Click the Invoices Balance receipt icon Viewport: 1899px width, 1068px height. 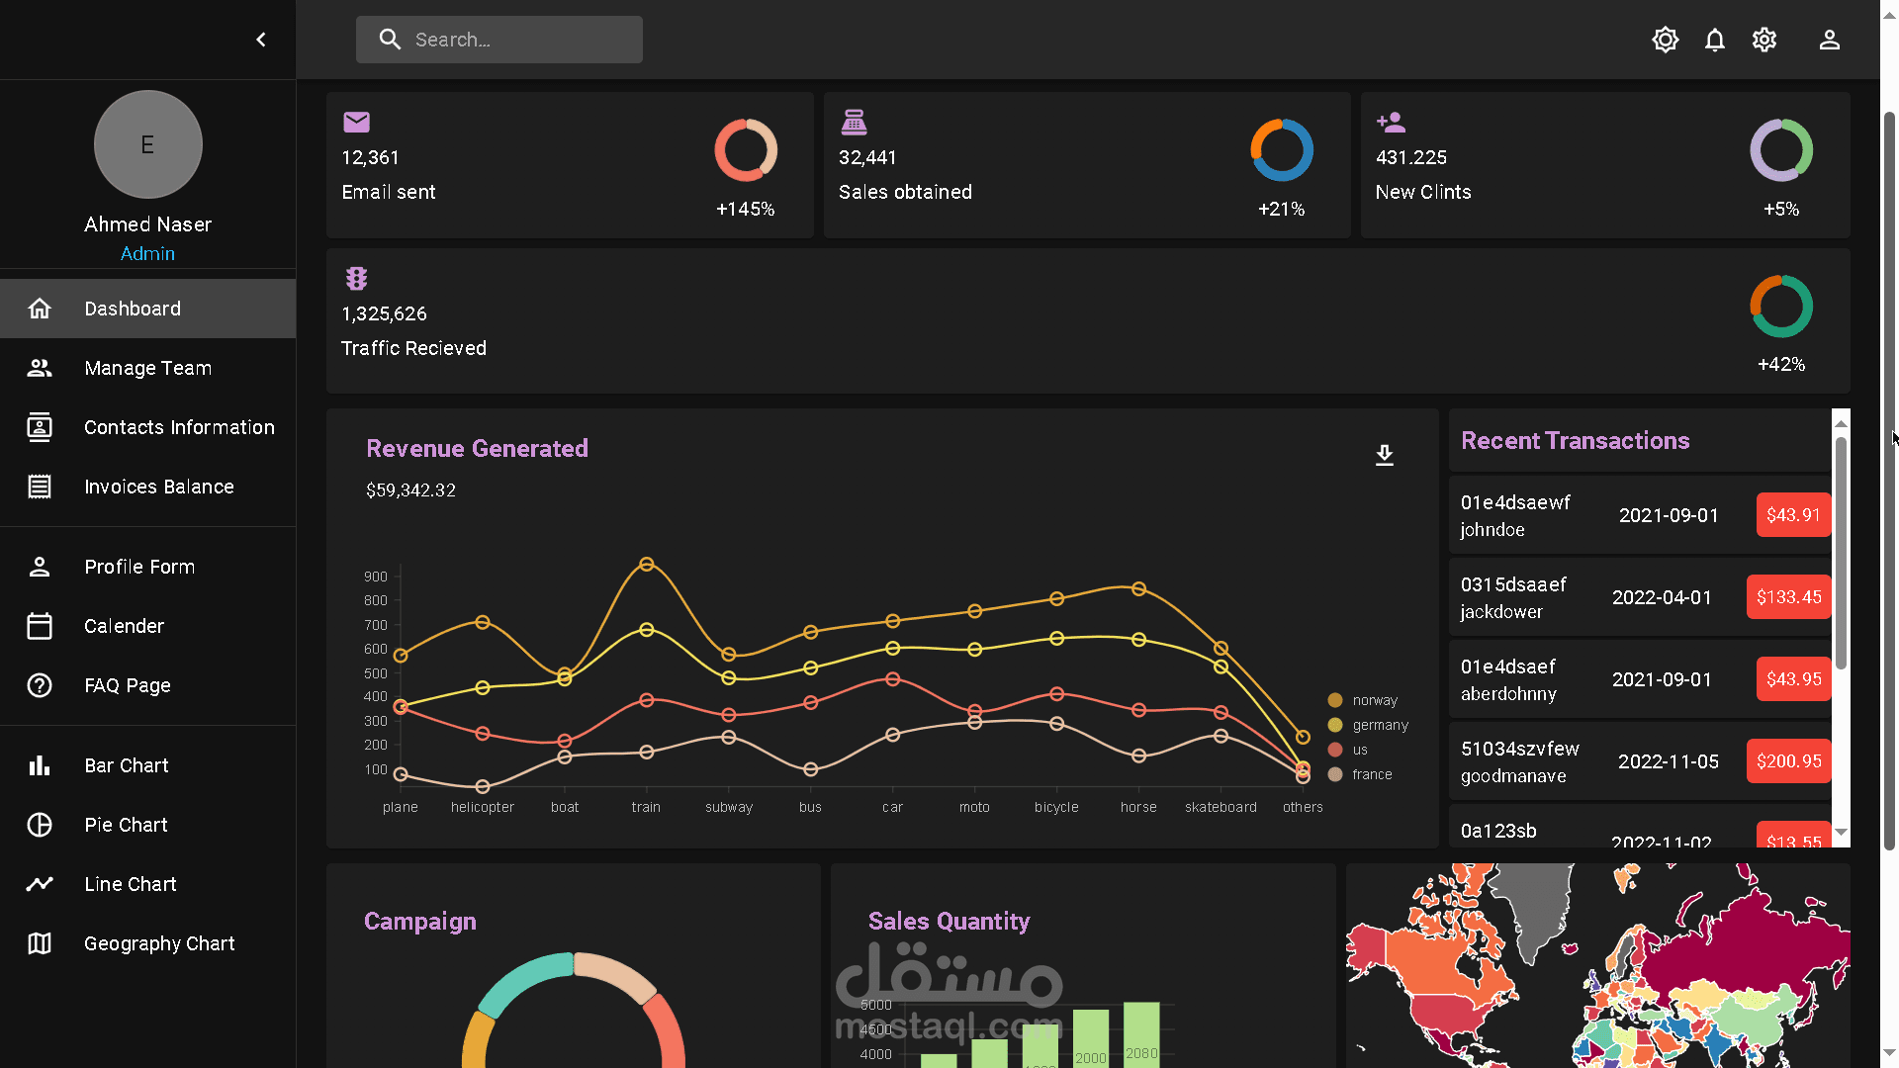(x=40, y=487)
